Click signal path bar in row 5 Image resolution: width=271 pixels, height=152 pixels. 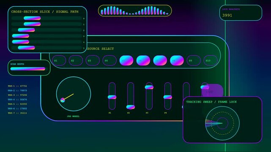point(27,48)
